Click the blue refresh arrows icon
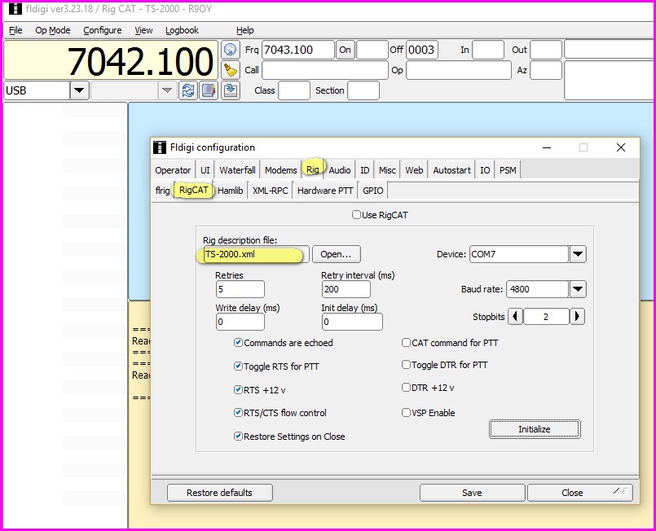The image size is (656, 531). (x=188, y=90)
